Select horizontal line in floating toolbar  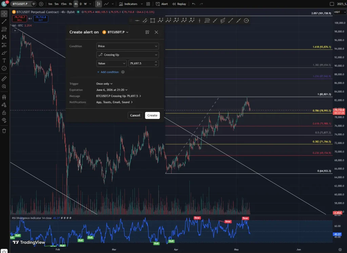(x=137, y=21)
